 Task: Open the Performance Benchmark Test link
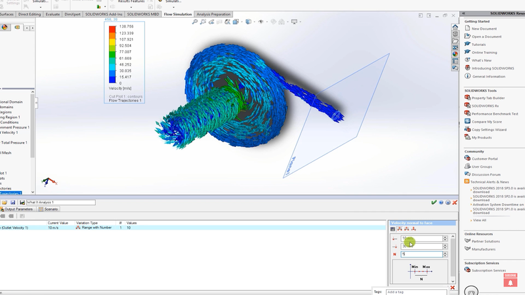pos(495,113)
